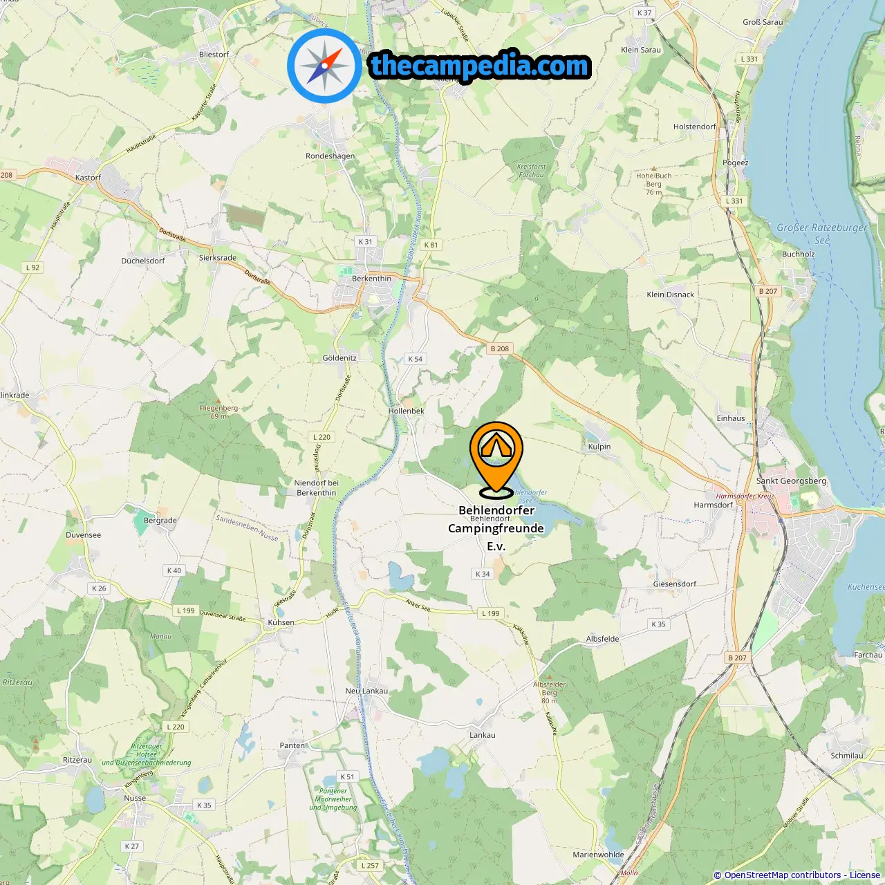The width and height of the screenshot is (885, 885).
Task: Select the Behlendorfer Campingfreunde E.v. label
Action: click(x=496, y=528)
